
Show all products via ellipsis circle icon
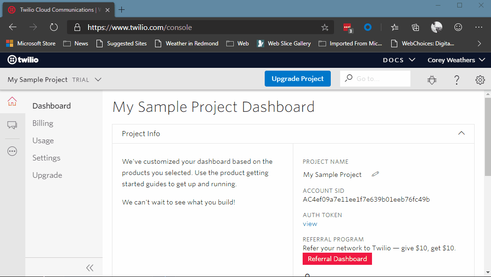point(12,151)
